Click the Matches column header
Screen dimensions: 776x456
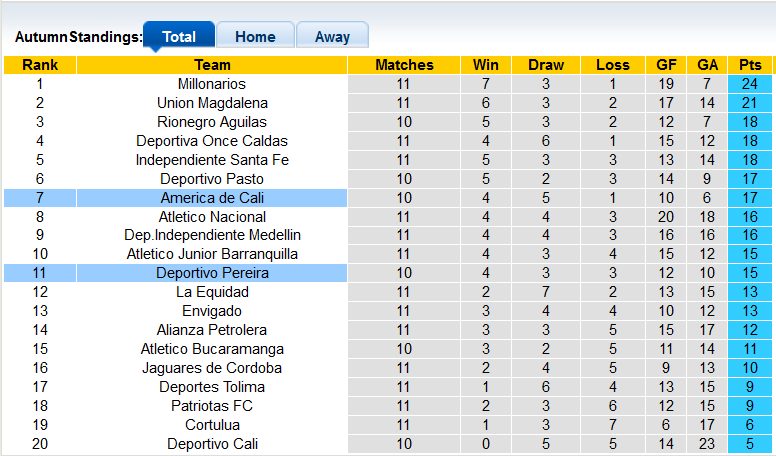click(403, 65)
